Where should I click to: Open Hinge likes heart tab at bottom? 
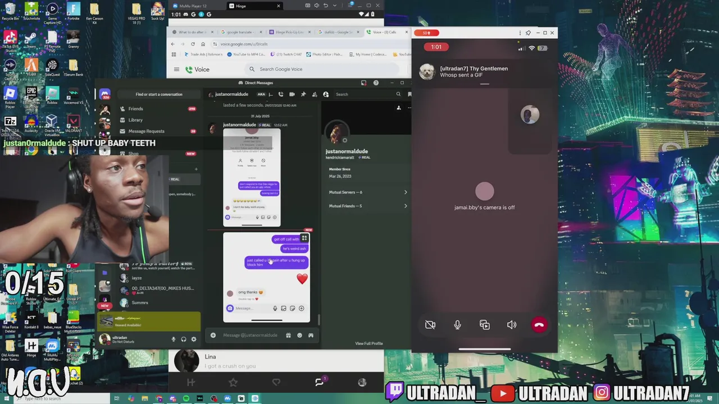(276, 382)
